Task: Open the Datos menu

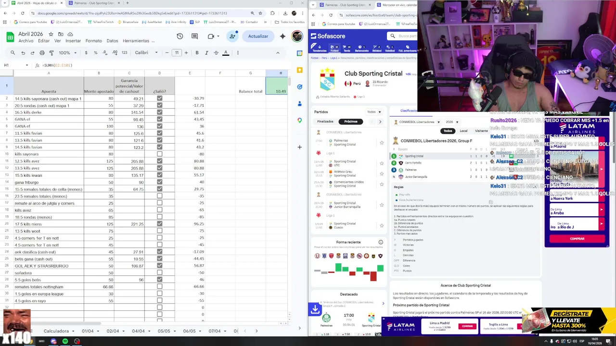Action: [x=112, y=41]
